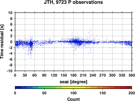Click the dark blue end of colorbar
Image resolution: width=135 pixels, height=101 pixels.
[18, 88]
